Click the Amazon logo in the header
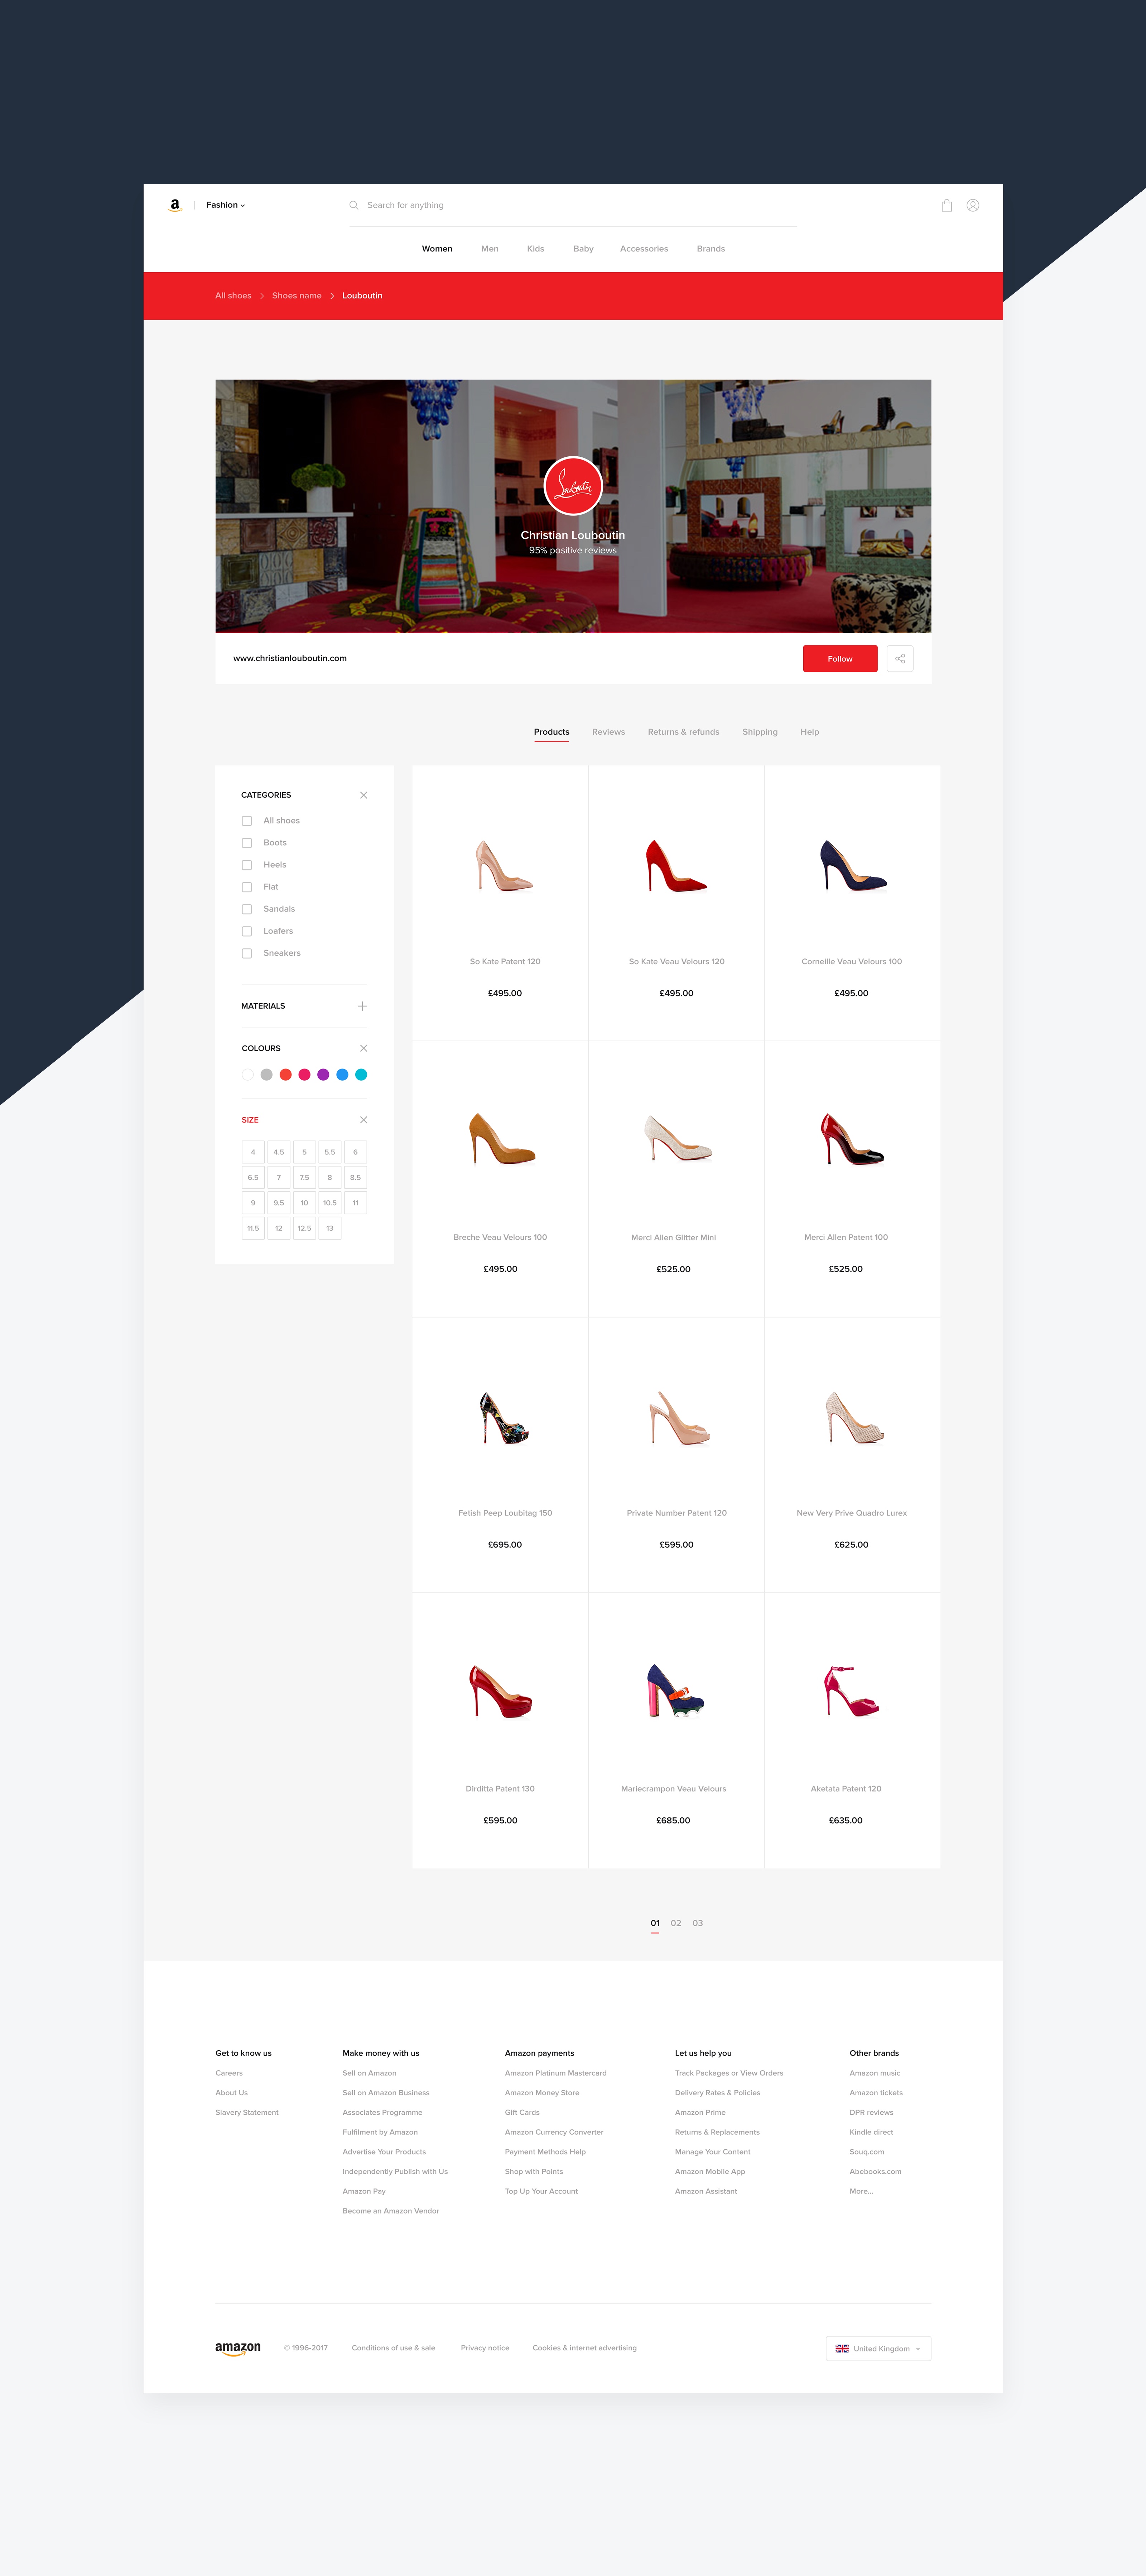Viewport: 1146px width, 2576px height. pyautogui.click(x=175, y=205)
